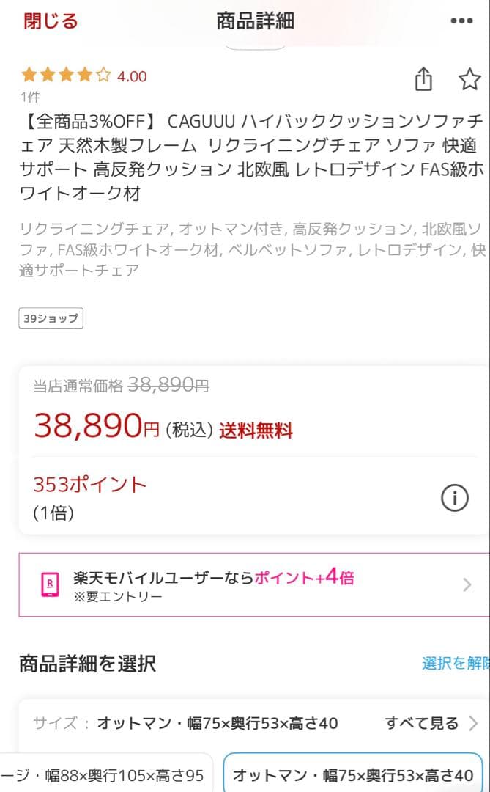Screen dimensions: 490x792
Task: Tap the 39ショップ badge
Action: pyautogui.click(x=51, y=319)
